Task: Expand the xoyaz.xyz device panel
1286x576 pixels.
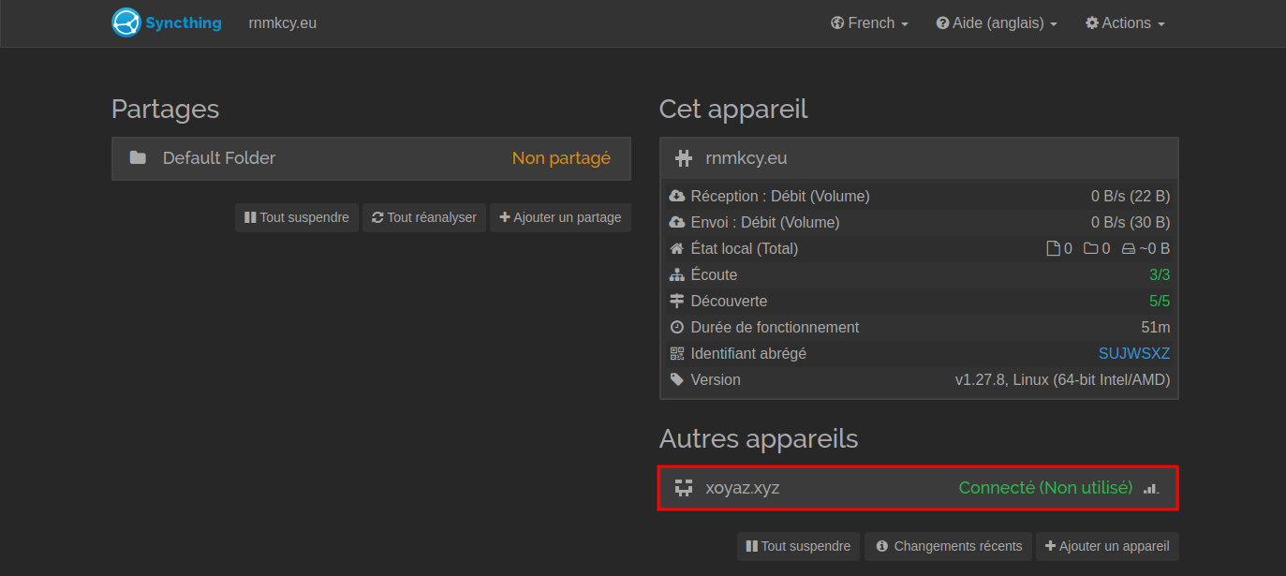Action: (x=918, y=488)
